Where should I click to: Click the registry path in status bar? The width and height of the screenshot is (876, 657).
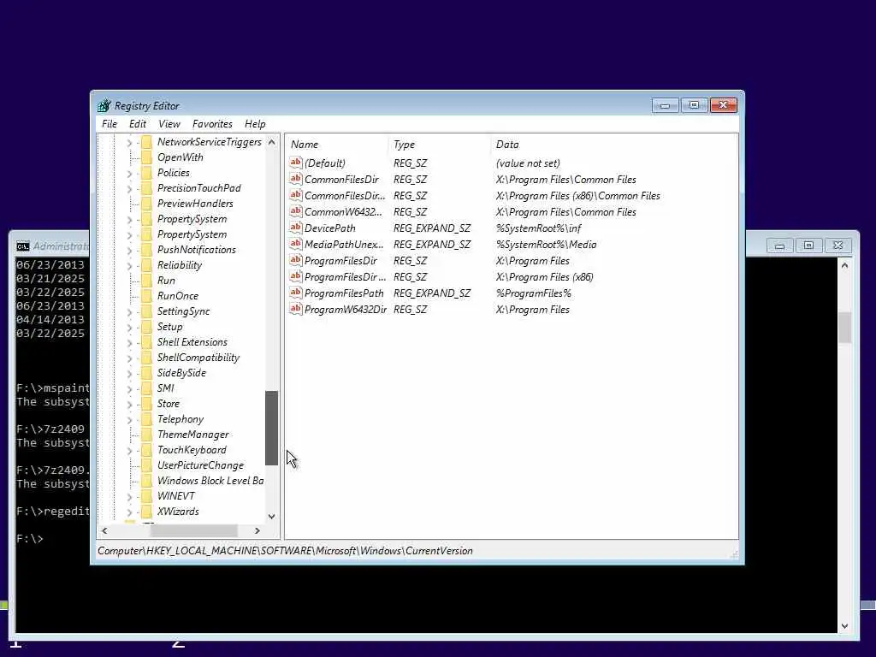point(285,551)
